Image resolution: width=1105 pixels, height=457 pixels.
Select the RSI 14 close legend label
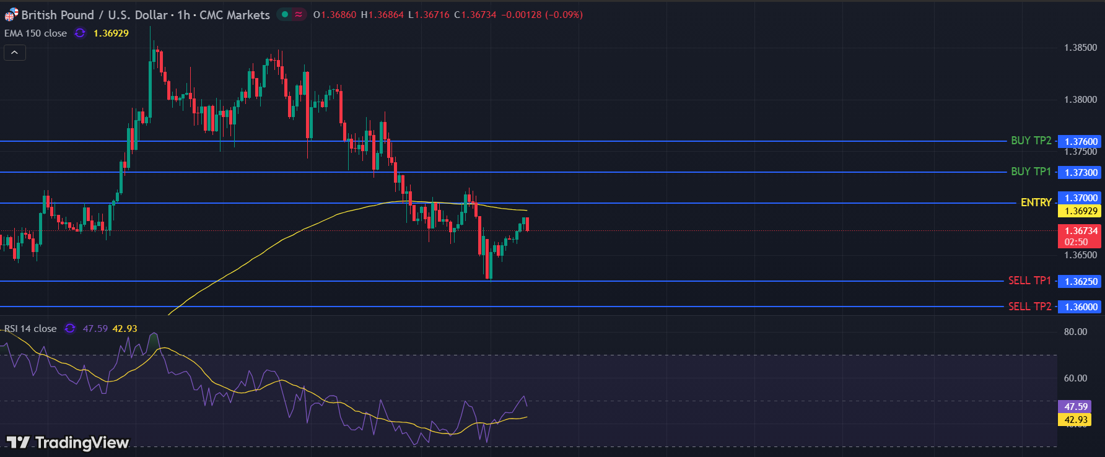click(x=30, y=328)
